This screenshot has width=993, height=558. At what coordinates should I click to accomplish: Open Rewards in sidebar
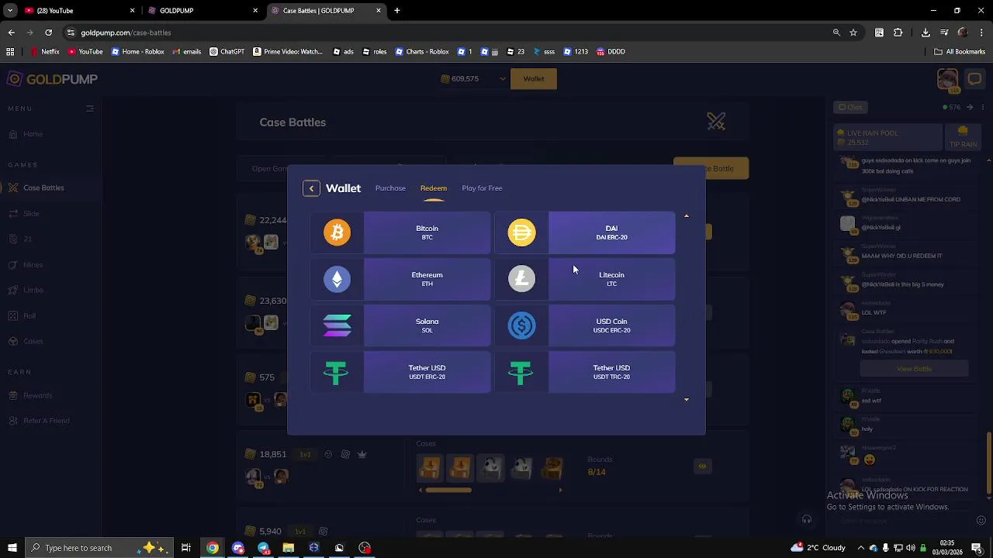coord(37,396)
